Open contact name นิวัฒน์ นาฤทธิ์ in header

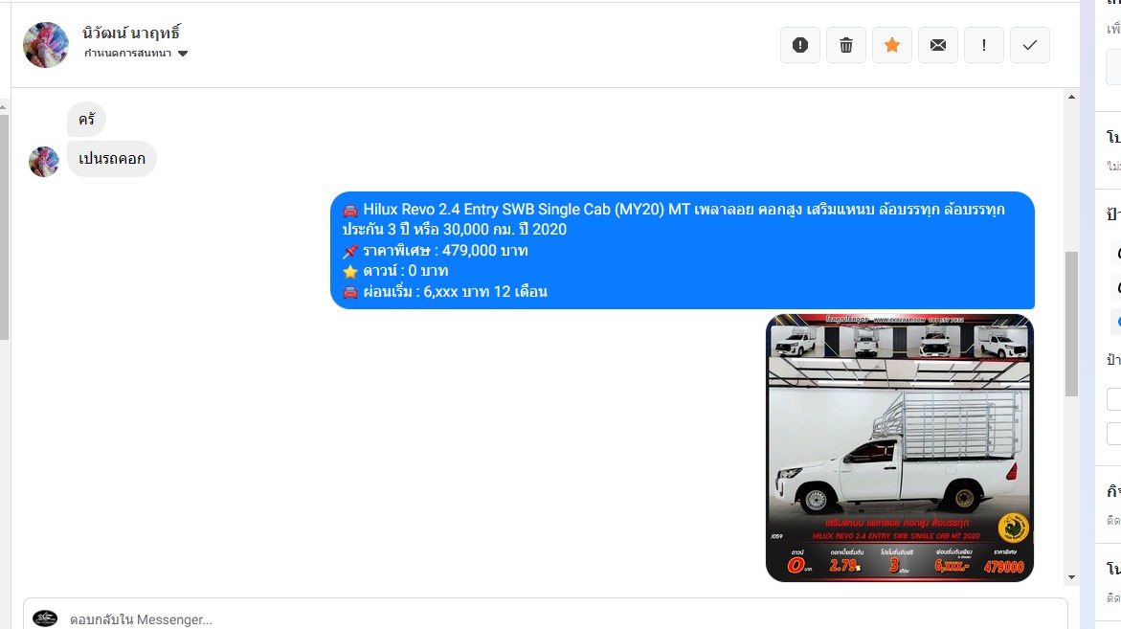pyautogui.click(x=131, y=33)
